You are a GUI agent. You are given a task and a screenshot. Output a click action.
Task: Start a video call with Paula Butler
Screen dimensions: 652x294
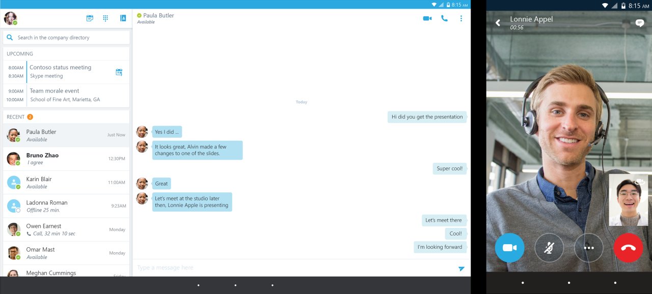[426, 18]
